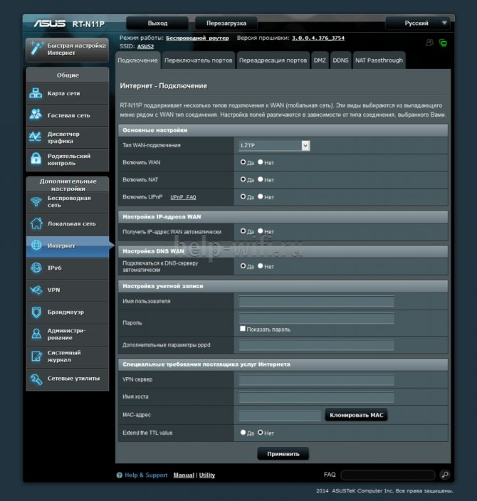Click the Клонировать MAC button

coord(356,415)
